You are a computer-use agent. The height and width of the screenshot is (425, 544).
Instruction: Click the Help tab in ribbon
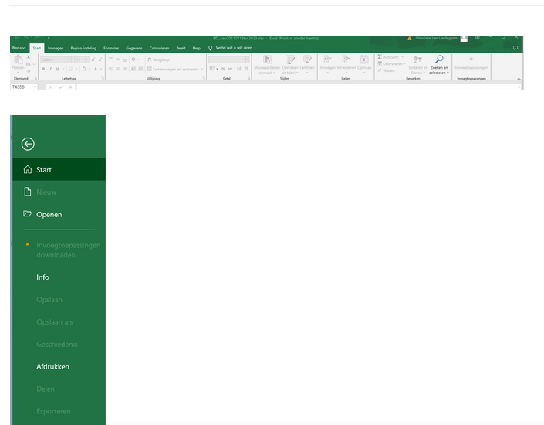click(196, 48)
